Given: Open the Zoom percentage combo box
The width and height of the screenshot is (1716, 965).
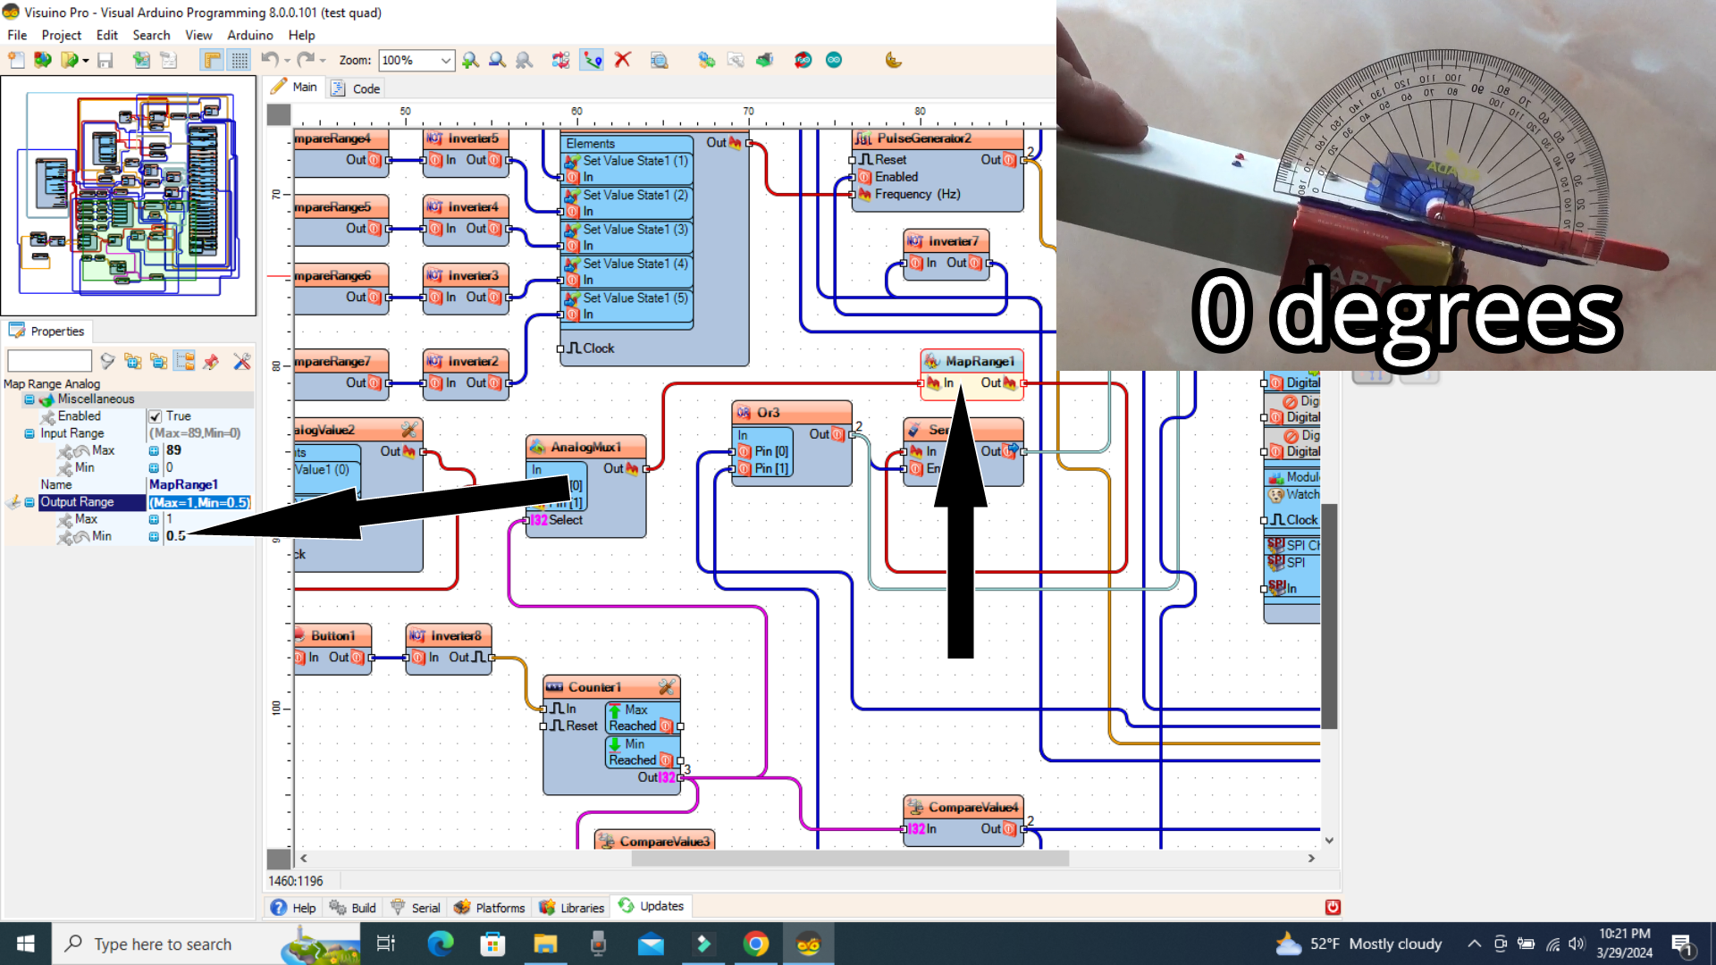Looking at the screenshot, I should click(416, 60).
